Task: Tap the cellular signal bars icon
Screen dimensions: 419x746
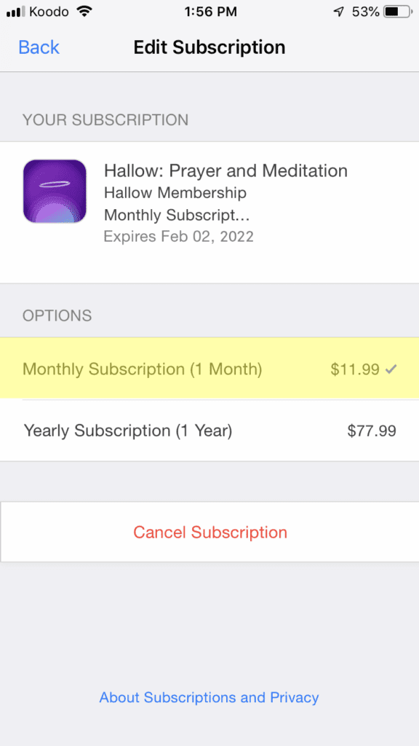Action: [x=16, y=12]
